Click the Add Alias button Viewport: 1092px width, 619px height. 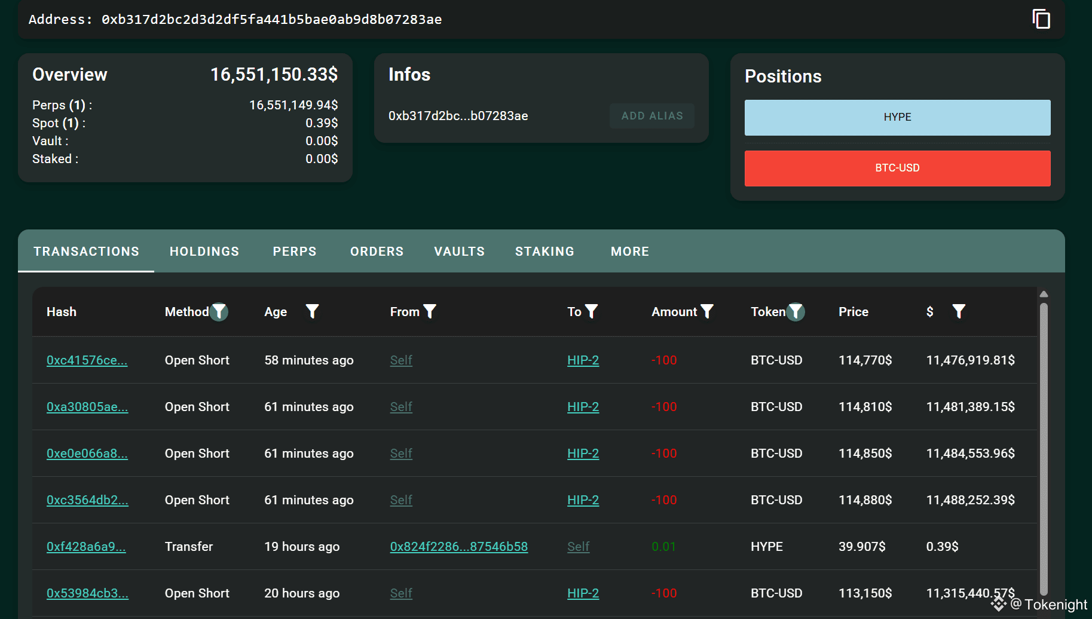click(x=652, y=116)
